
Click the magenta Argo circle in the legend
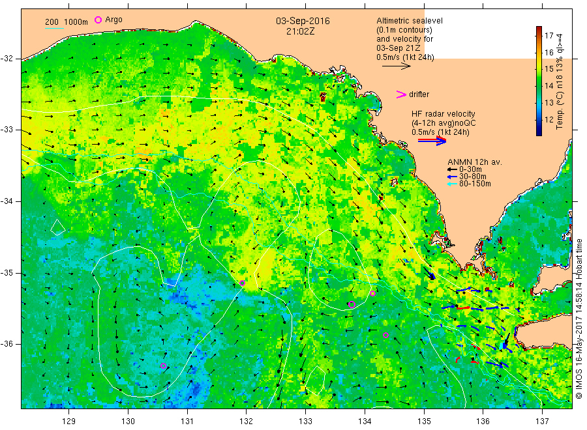click(x=98, y=20)
